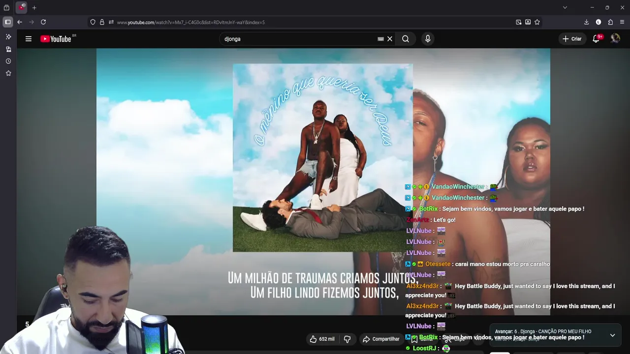Open the browser account L icon
The image size is (630, 354).
(x=598, y=22)
